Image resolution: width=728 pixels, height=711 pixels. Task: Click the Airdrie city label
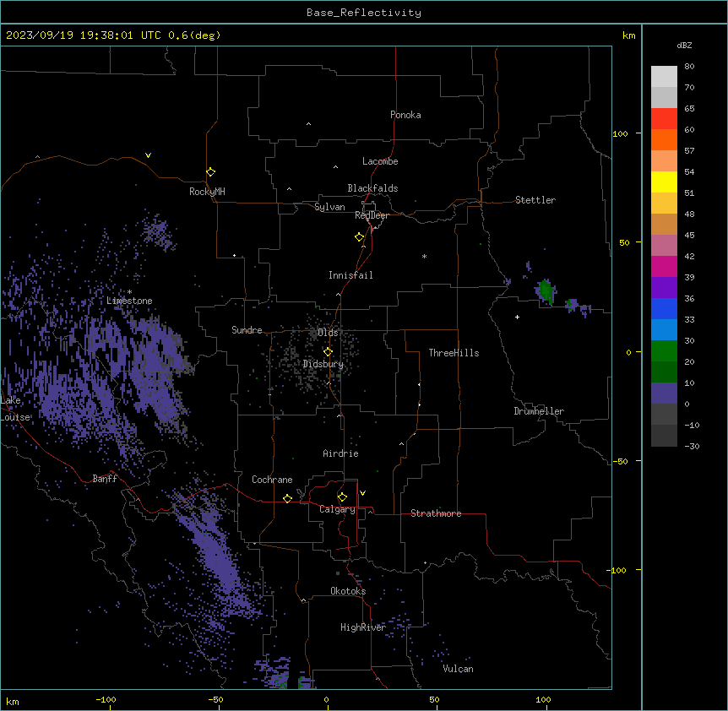tap(341, 453)
